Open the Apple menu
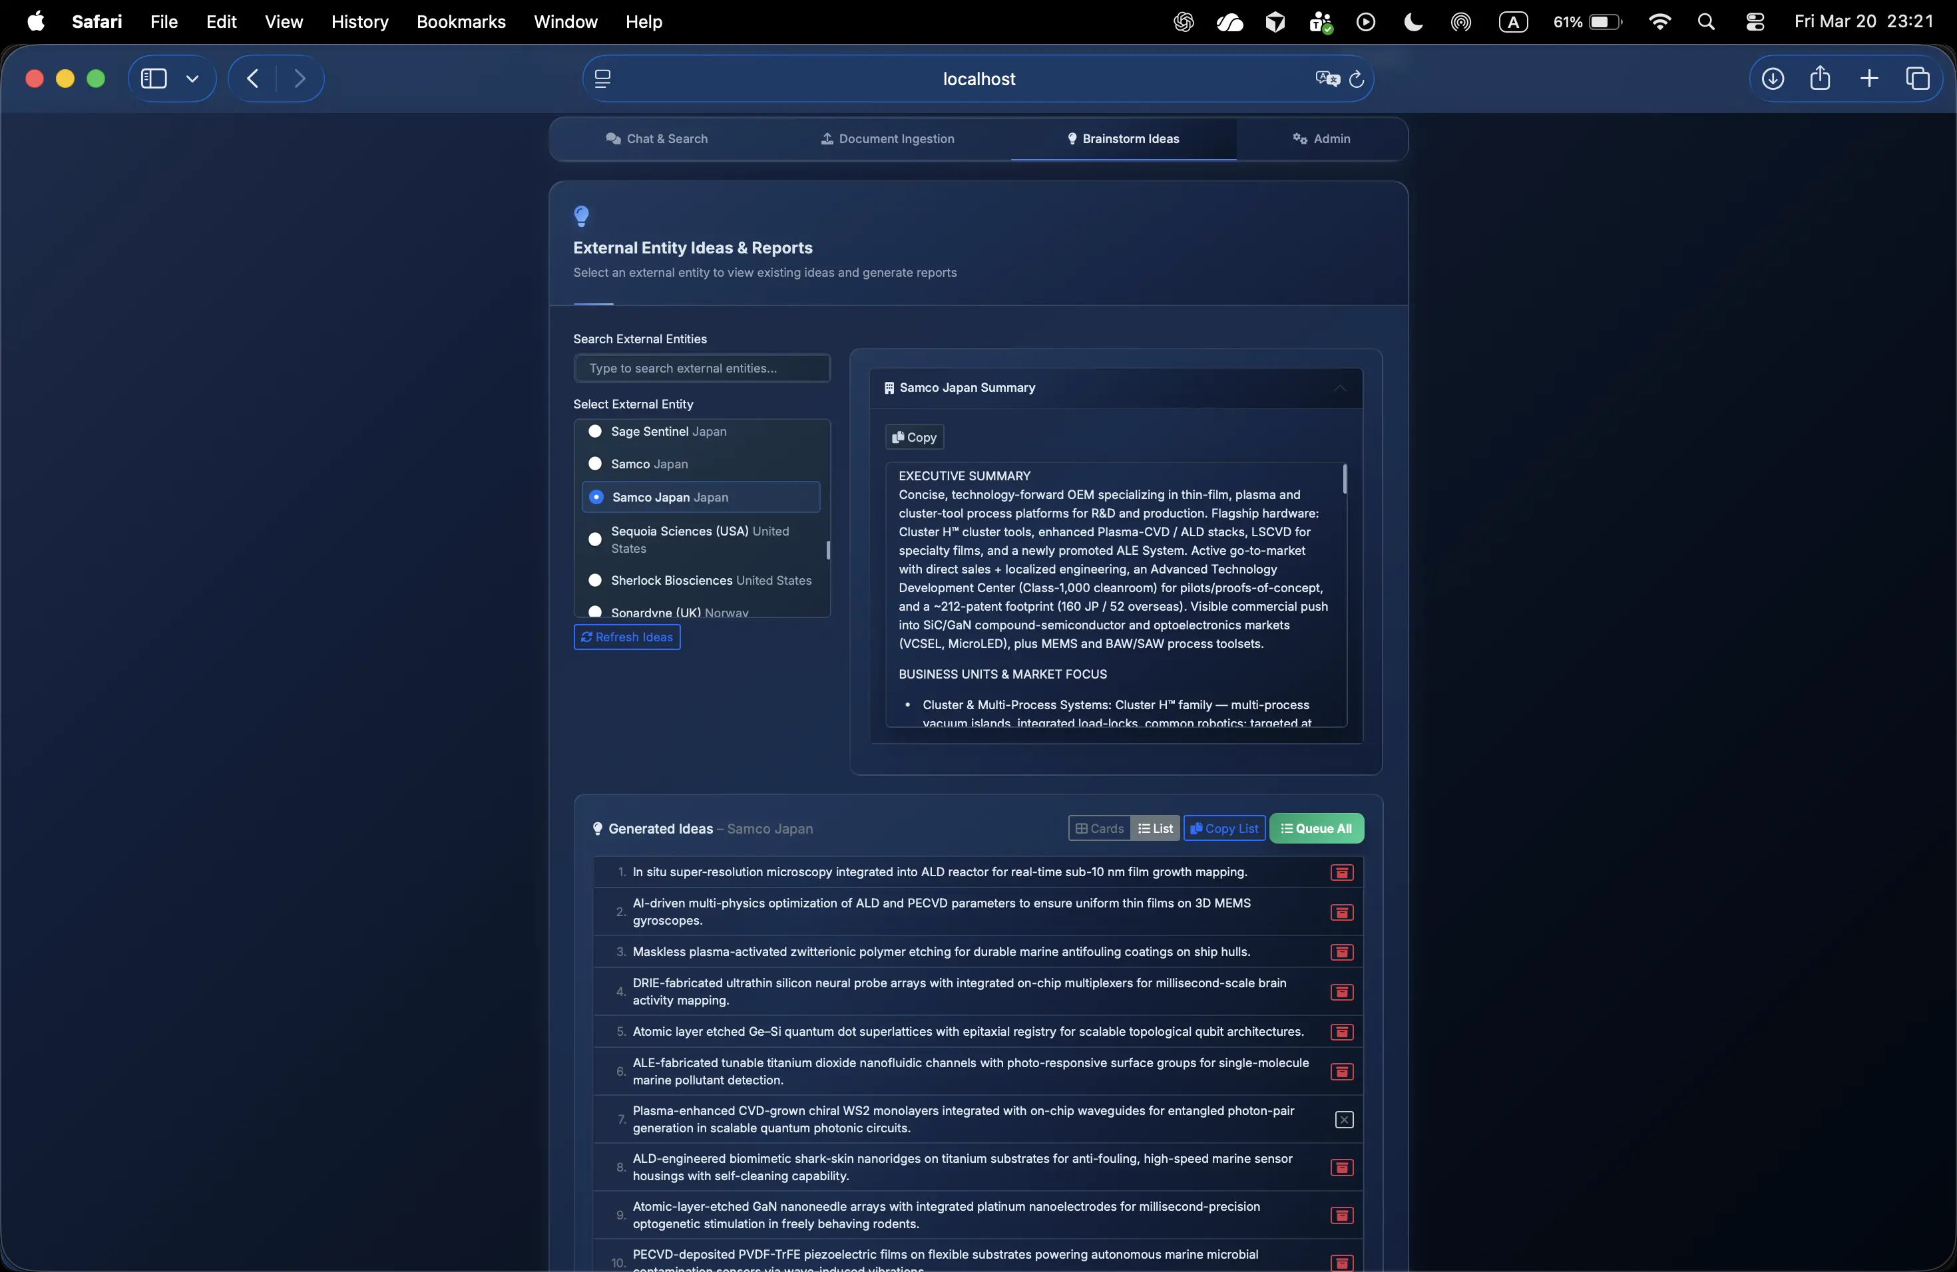Image resolution: width=1957 pixels, height=1272 pixels. pyautogui.click(x=36, y=22)
